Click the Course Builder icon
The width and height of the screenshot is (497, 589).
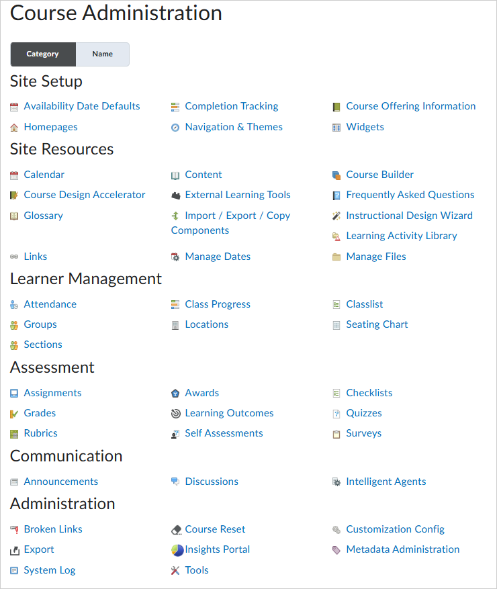click(336, 175)
